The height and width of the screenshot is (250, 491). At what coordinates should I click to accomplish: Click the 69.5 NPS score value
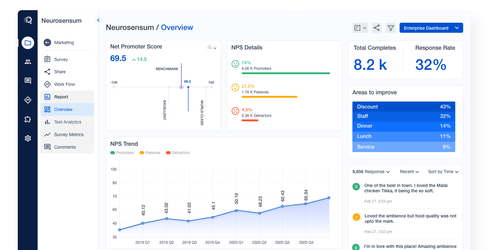118,58
